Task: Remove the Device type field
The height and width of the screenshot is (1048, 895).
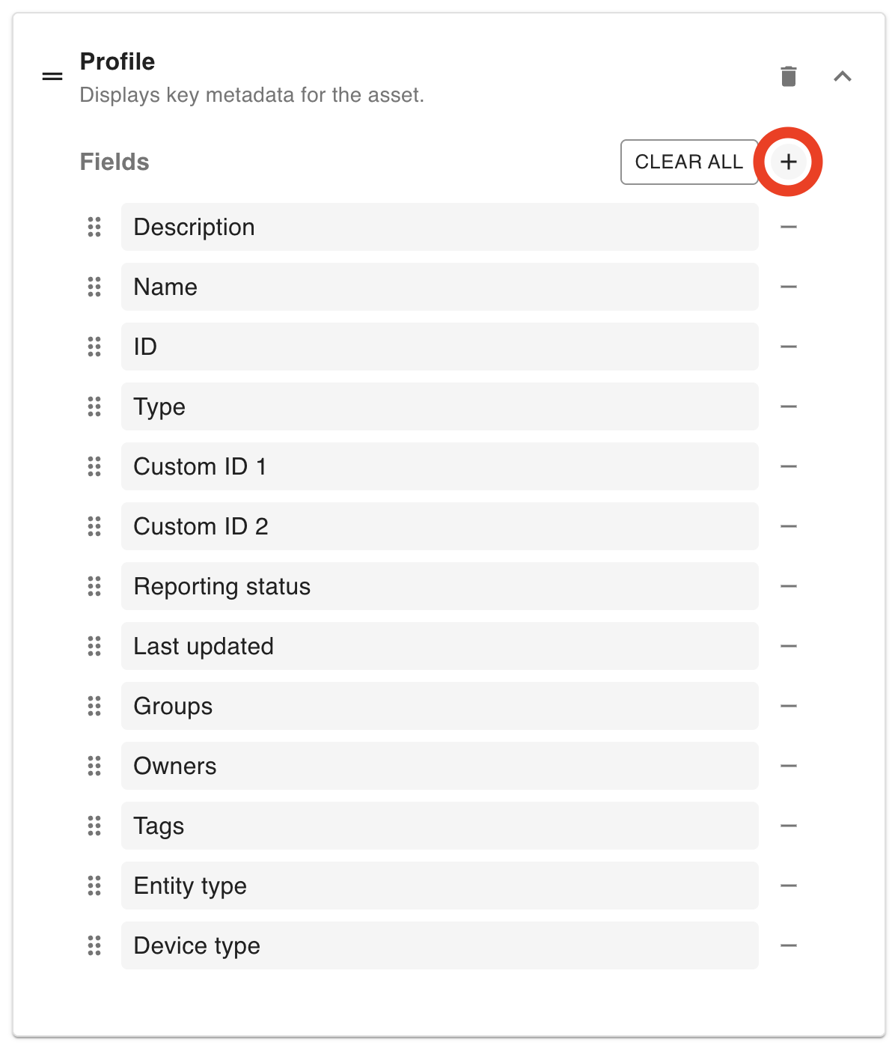Action: pos(788,945)
